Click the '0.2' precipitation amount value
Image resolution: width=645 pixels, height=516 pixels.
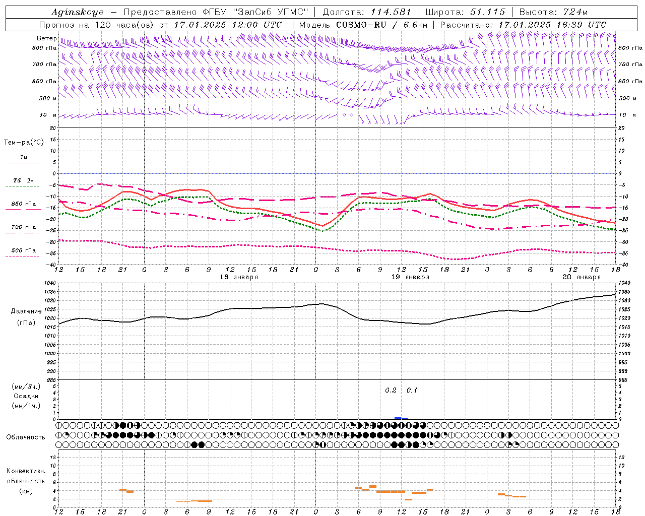[x=391, y=391]
